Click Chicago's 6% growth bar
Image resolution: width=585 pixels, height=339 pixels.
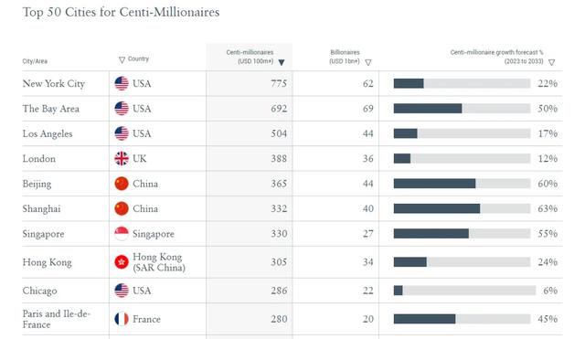click(464, 291)
